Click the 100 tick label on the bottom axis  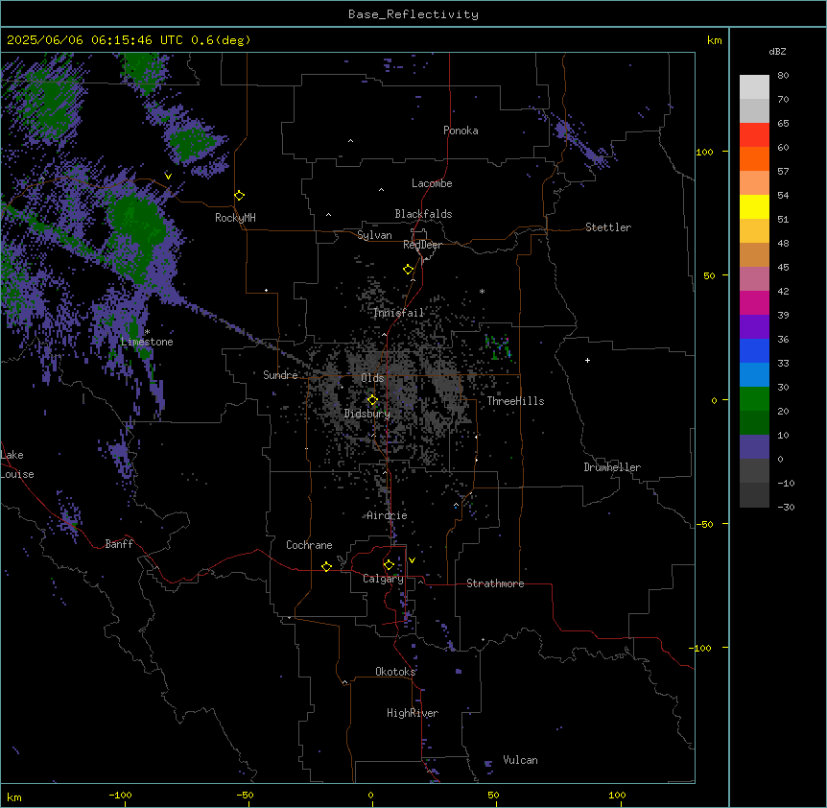(617, 795)
